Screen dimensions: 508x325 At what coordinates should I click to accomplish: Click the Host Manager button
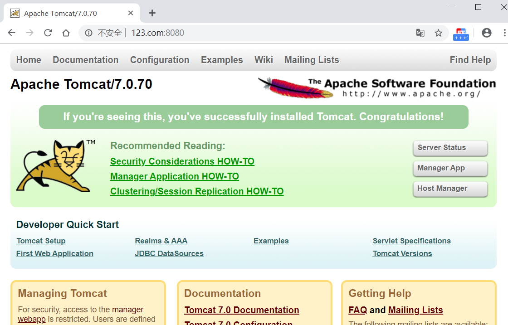pyautogui.click(x=450, y=189)
